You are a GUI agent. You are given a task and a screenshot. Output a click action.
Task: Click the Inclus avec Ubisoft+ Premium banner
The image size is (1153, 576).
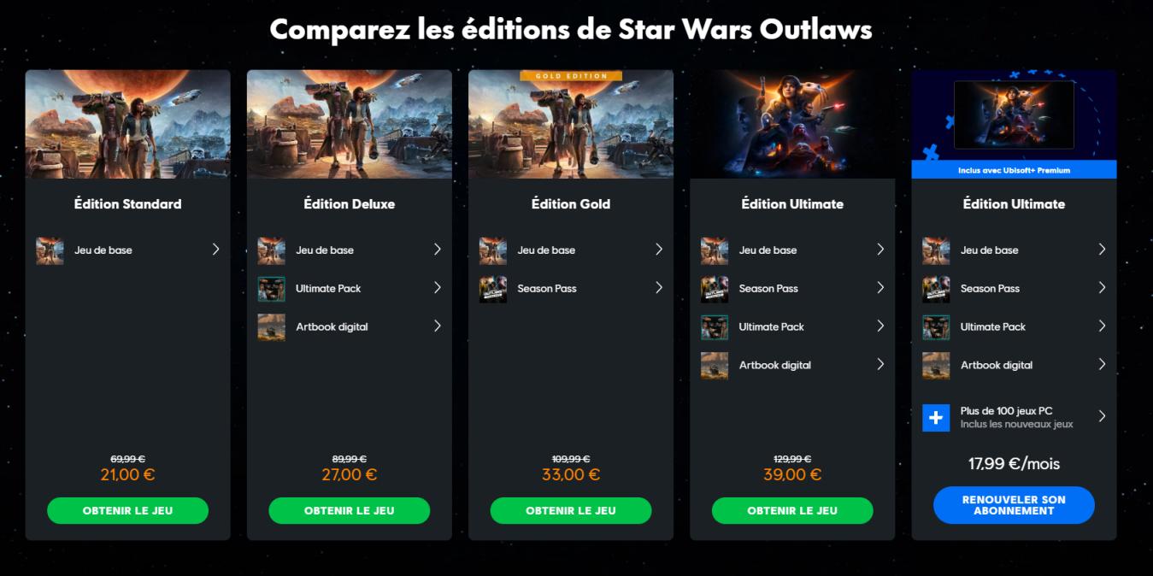(1014, 170)
